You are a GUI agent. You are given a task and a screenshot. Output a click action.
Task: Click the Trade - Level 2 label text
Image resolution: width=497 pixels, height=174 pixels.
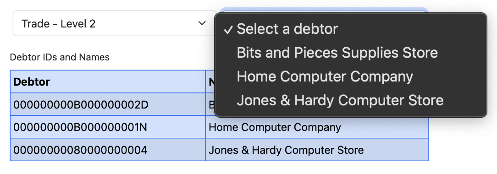pyautogui.click(x=59, y=24)
